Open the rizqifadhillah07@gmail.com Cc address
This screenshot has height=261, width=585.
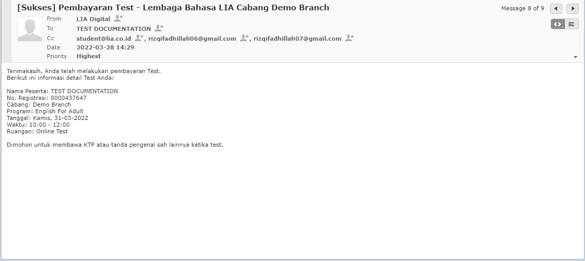297,39
